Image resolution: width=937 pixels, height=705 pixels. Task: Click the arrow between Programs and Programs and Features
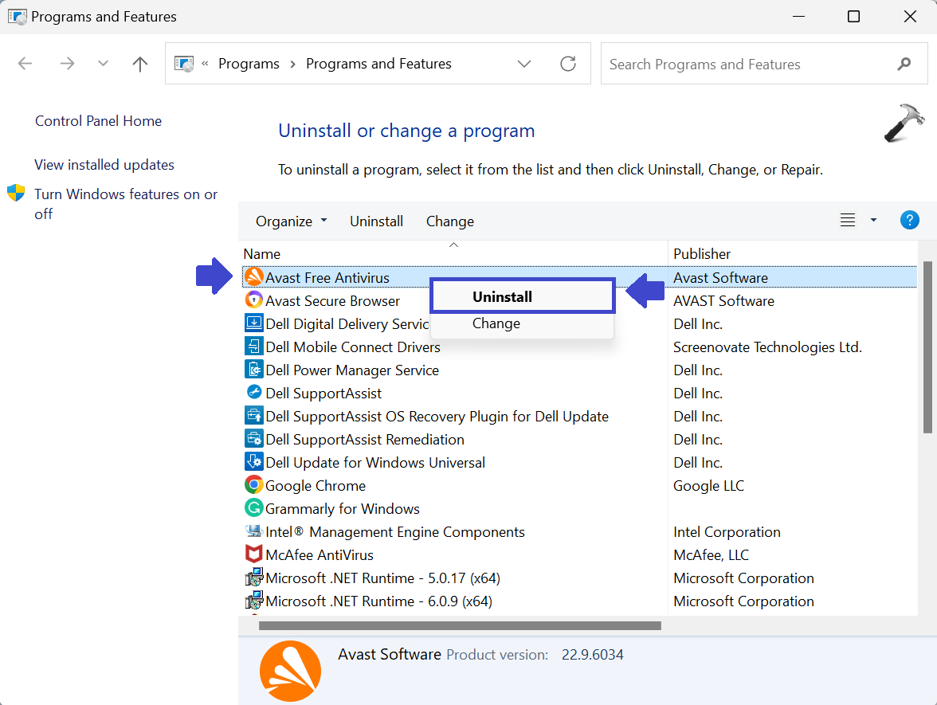coord(293,64)
